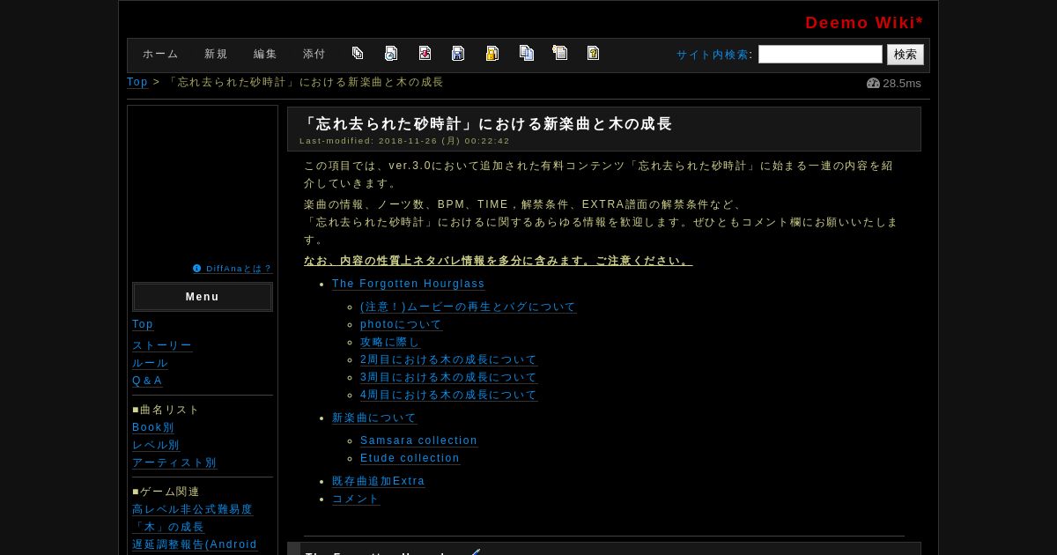Jump to Samsara collection section

pyautogui.click(x=419, y=440)
